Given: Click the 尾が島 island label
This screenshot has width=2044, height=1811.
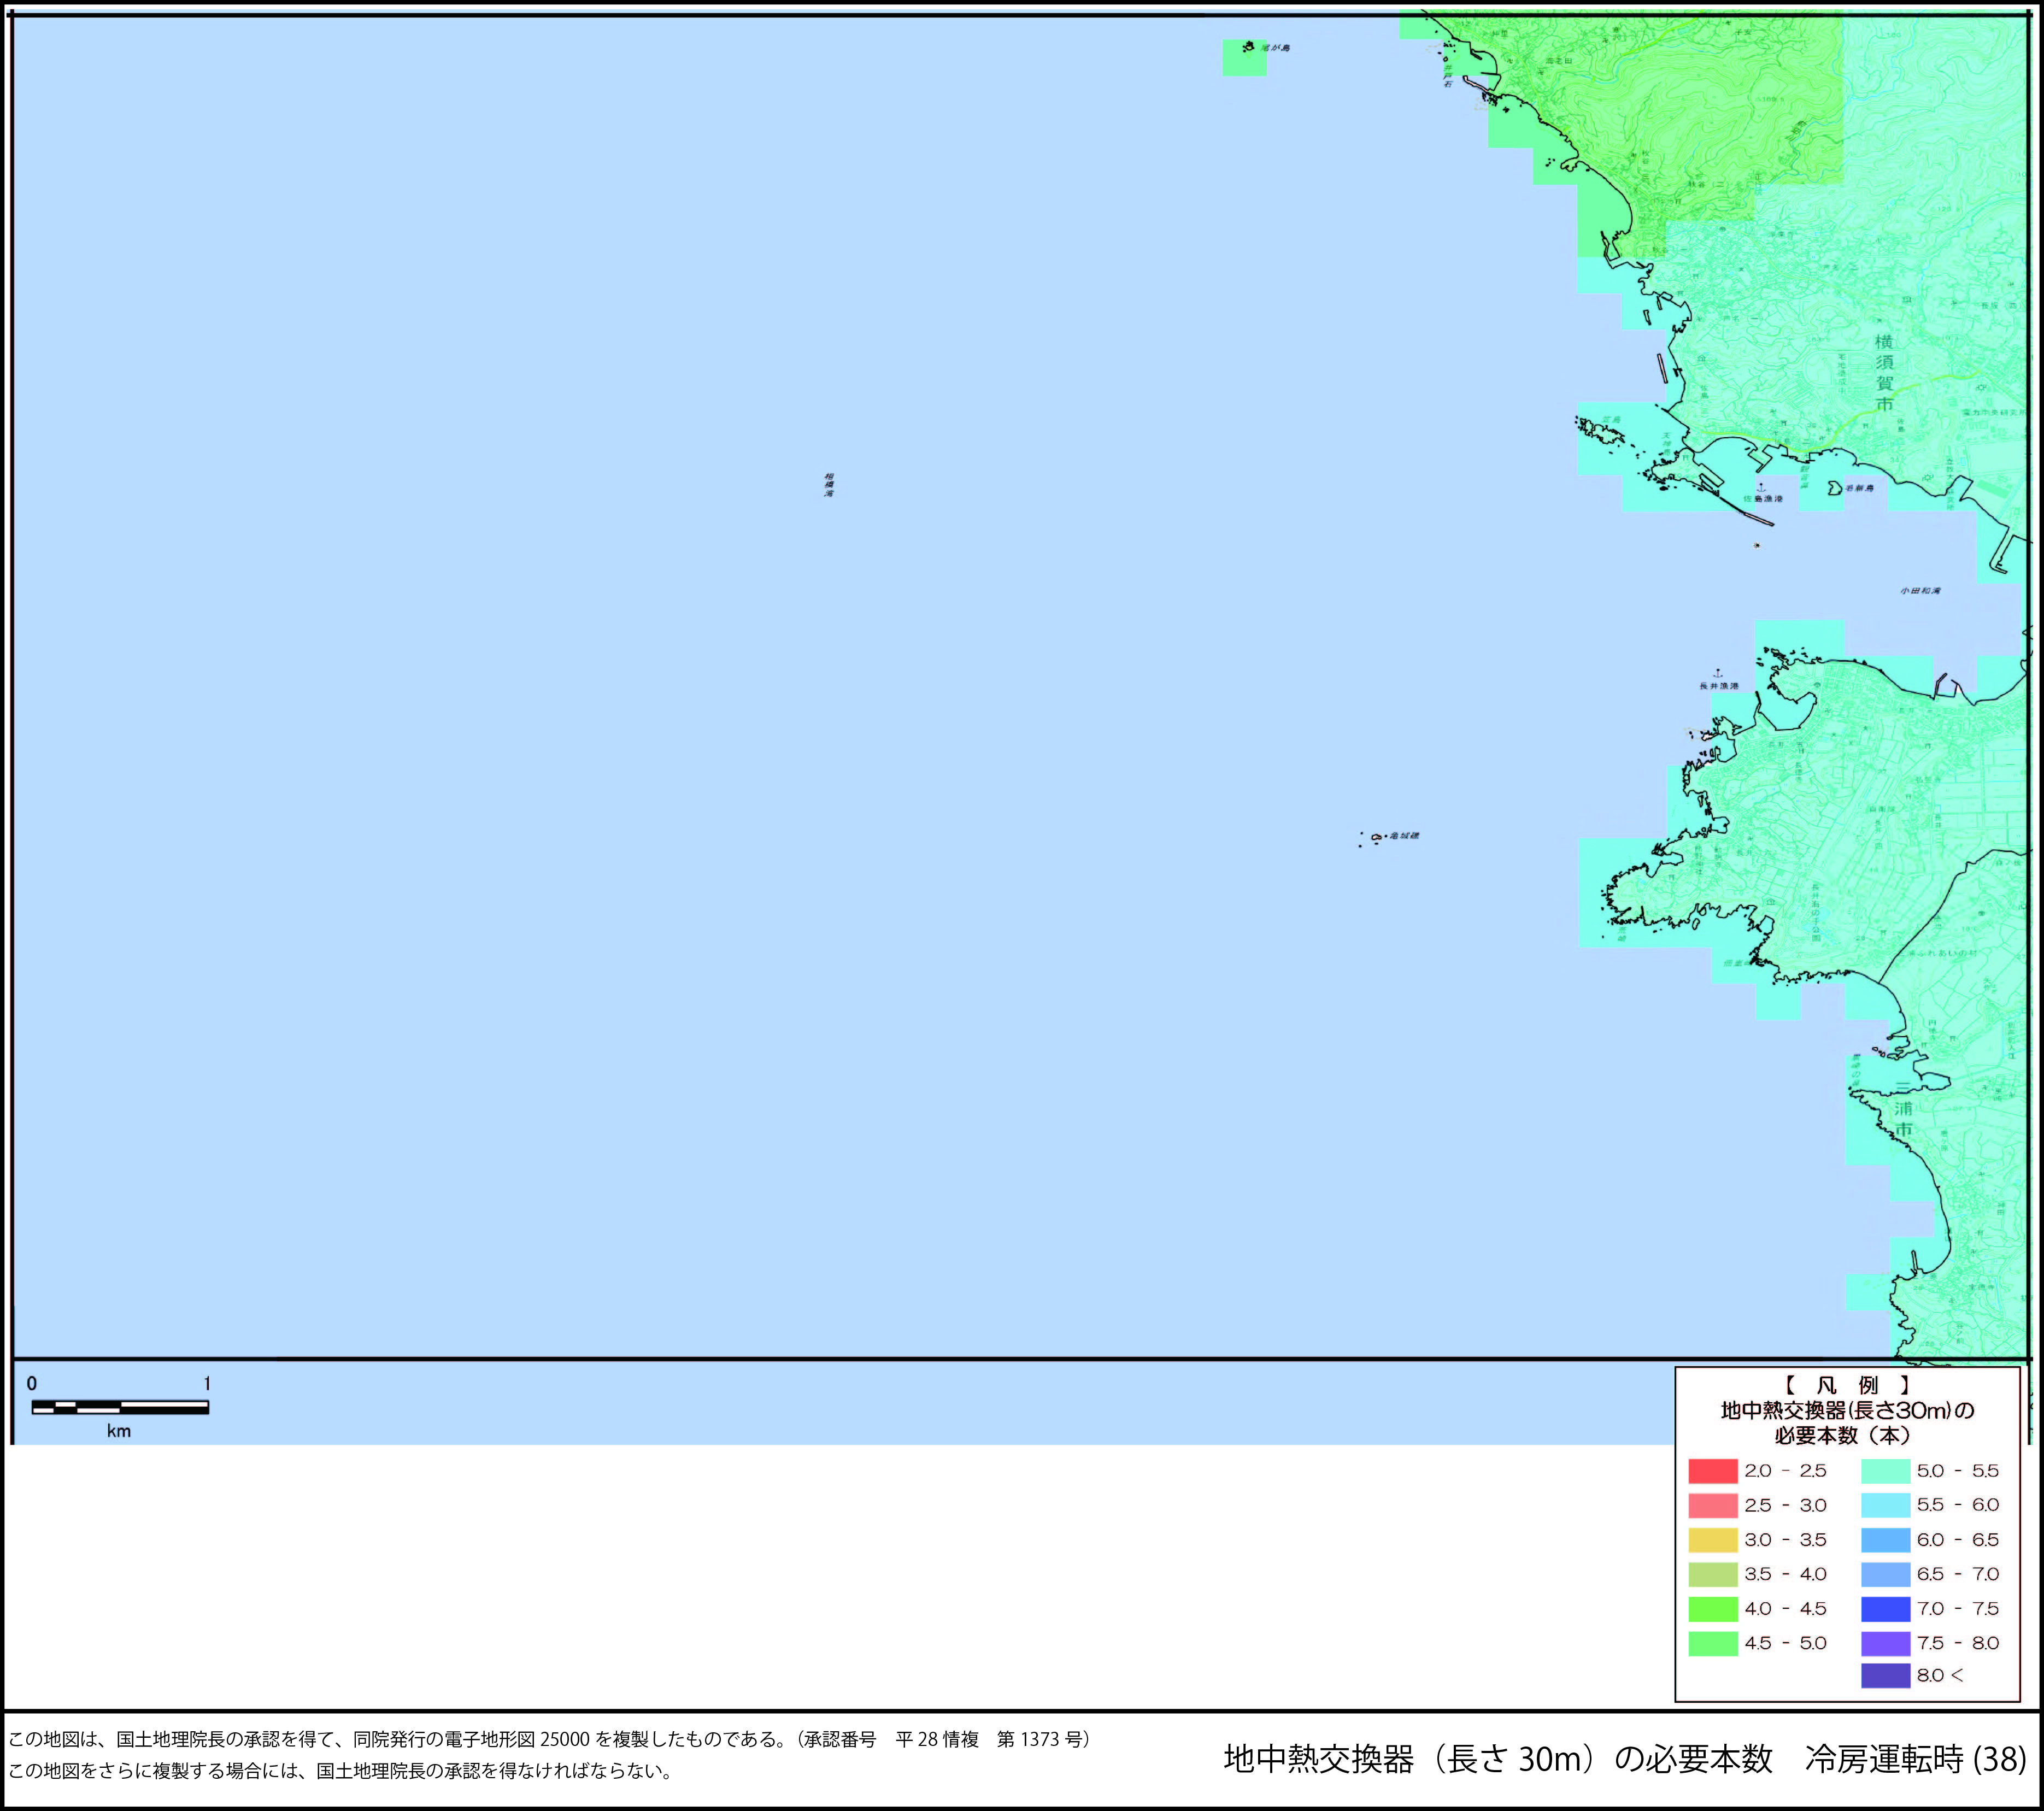Looking at the screenshot, I should [x=1275, y=47].
